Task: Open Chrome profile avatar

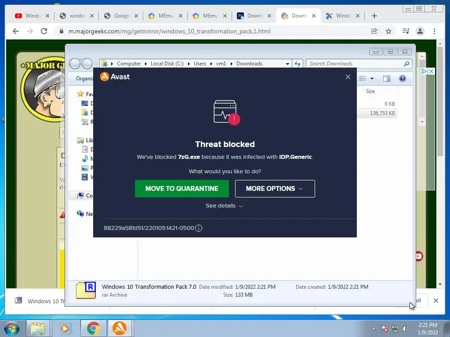Action: [x=420, y=31]
